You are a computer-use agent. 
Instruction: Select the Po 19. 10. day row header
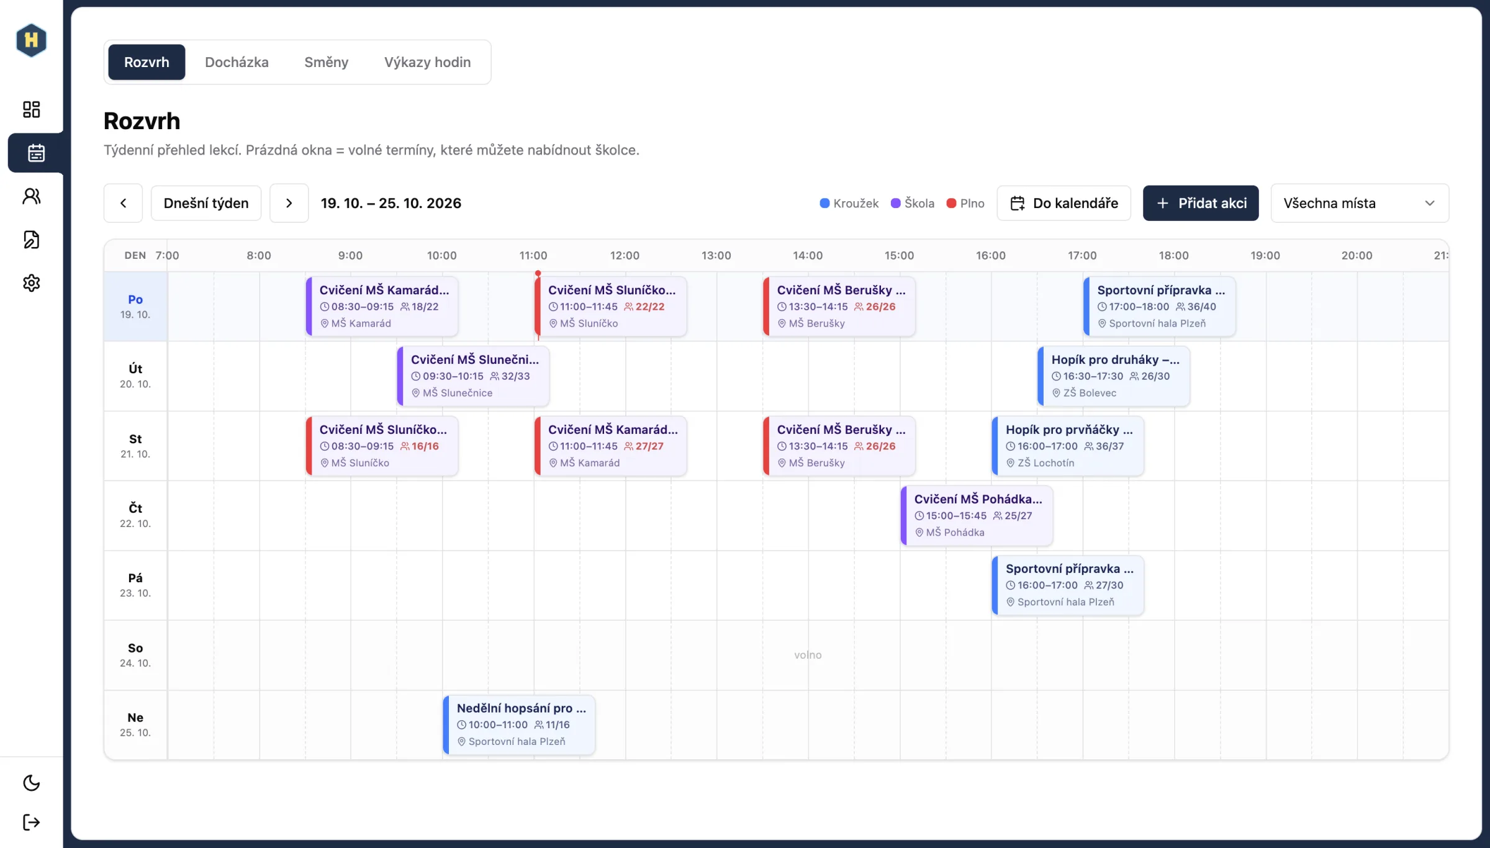pos(135,307)
